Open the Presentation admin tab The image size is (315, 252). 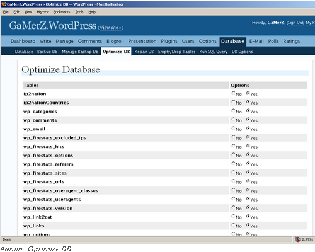pyautogui.click(x=142, y=41)
